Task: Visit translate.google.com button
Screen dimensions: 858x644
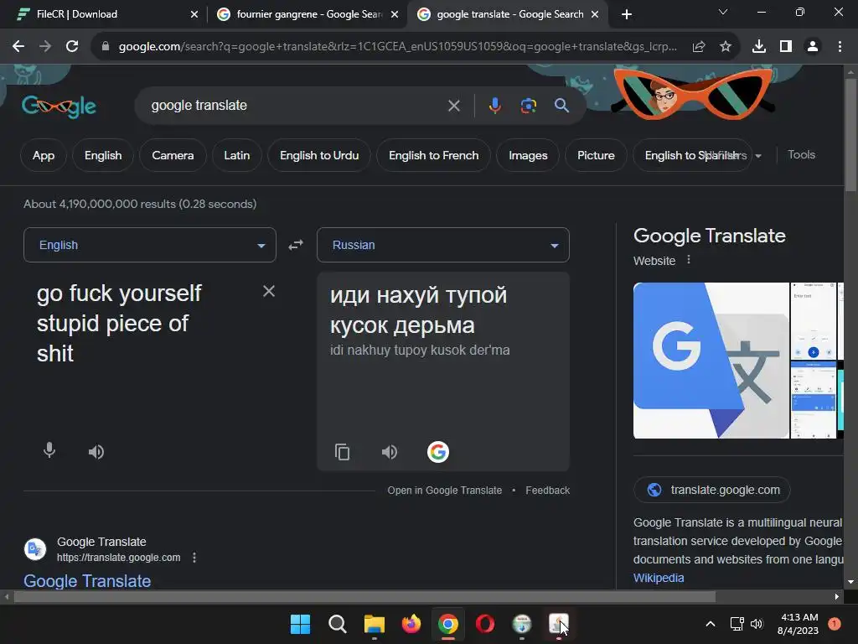Action: [x=712, y=490]
